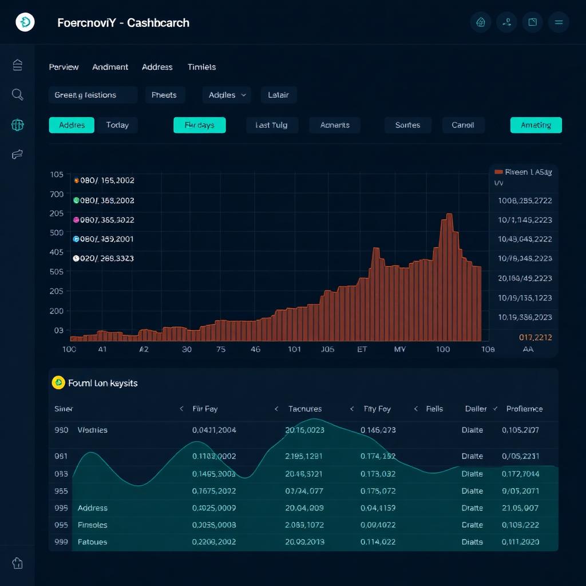Click pink marker of 0807 365,3022
Screen dimensions: 586x586
coord(76,220)
